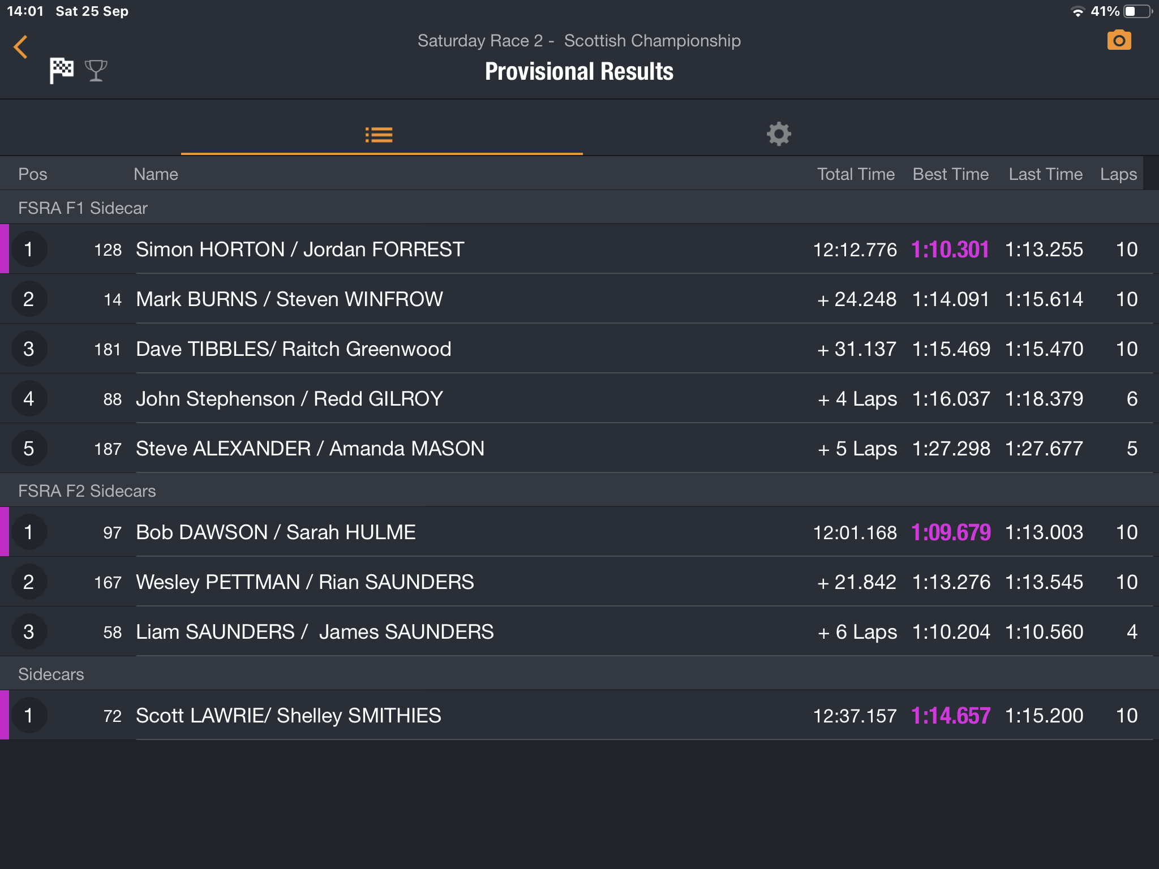Sort by Total Time column
The height and width of the screenshot is (869, 1159).
point(856,174)
